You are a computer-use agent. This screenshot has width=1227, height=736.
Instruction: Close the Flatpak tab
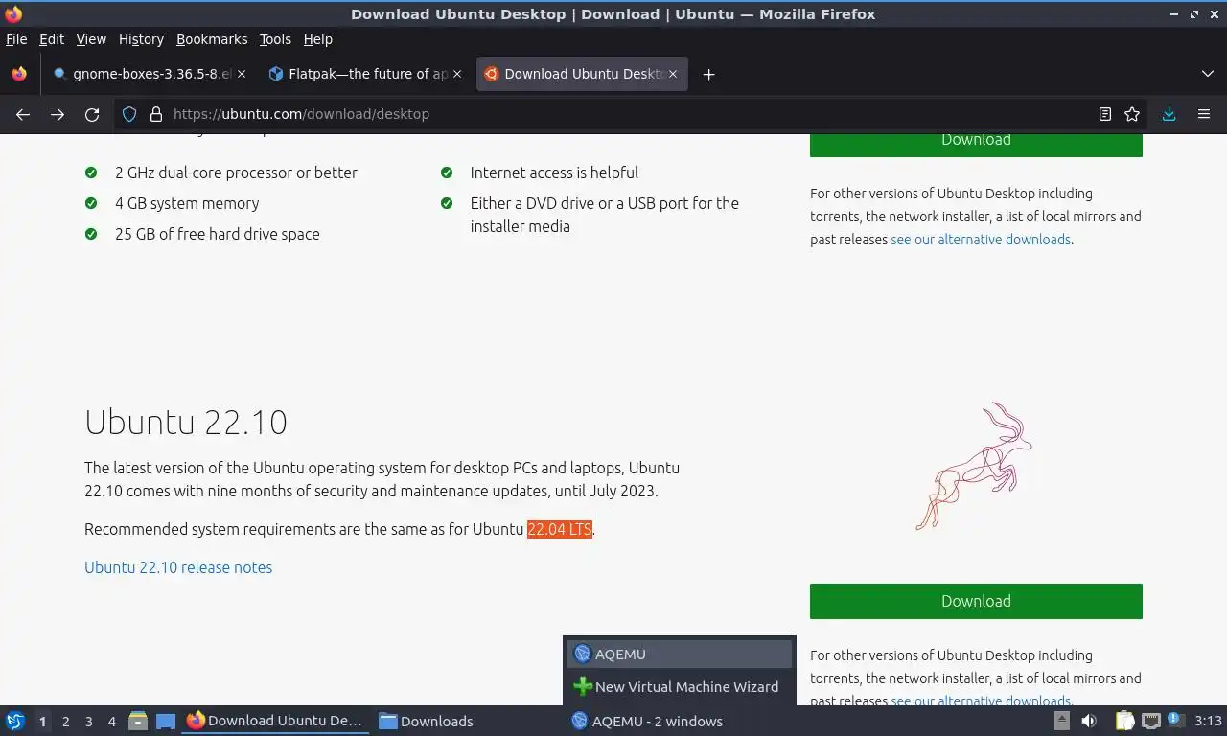coord(457,74)
